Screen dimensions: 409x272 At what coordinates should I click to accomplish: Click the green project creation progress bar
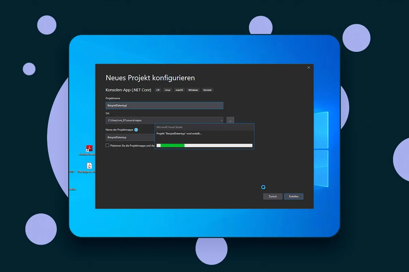click(204, 146)
